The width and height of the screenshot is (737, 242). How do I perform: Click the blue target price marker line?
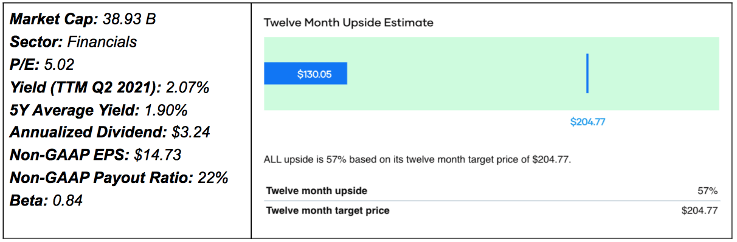pos(587,73)
